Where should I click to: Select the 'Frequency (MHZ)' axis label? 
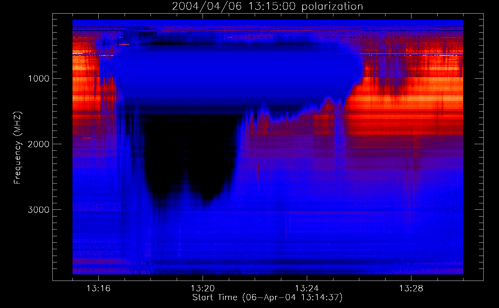point(17,148)
